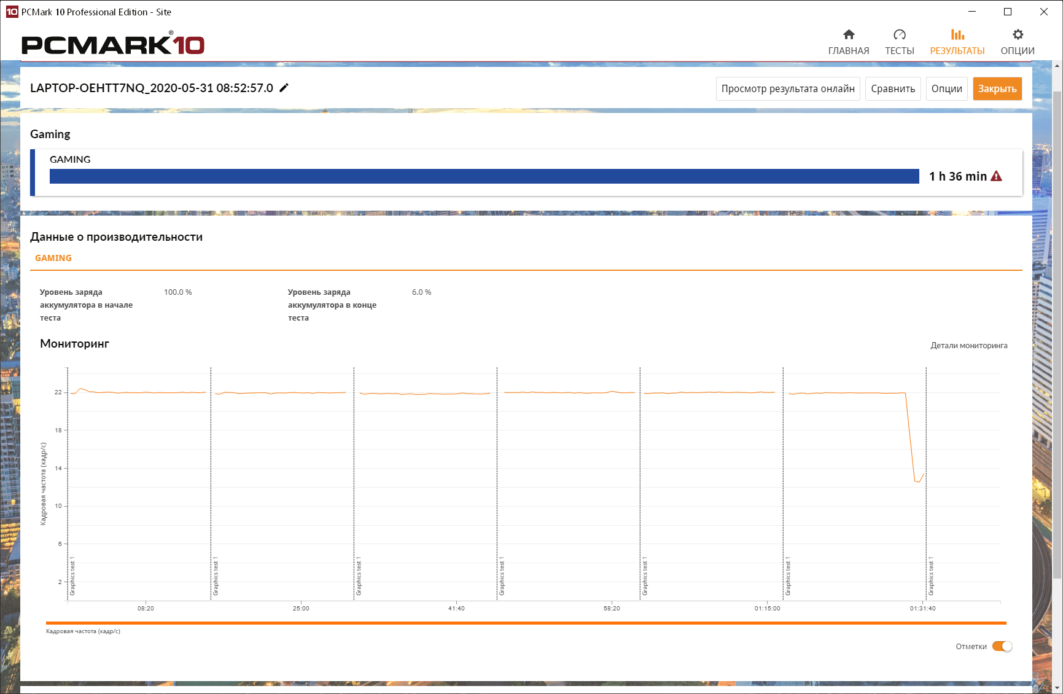Toggle the Отметки markers switch
Viewport: 1063px width, 694px height.
click(1002, 646)
